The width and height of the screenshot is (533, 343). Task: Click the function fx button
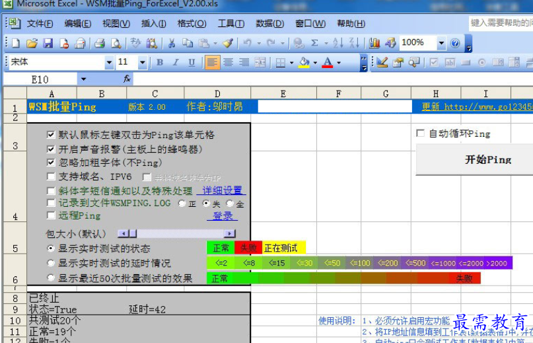click(127, 79)
